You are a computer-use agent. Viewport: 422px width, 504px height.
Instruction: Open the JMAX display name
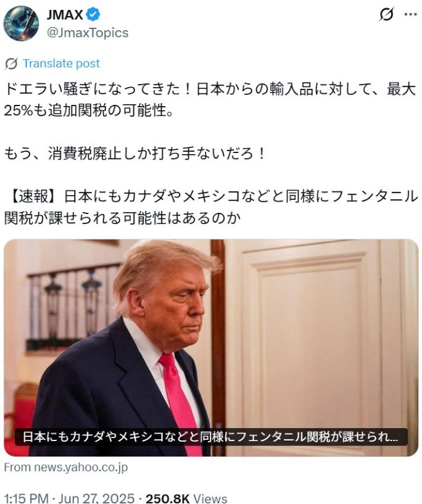pos(65,14)
